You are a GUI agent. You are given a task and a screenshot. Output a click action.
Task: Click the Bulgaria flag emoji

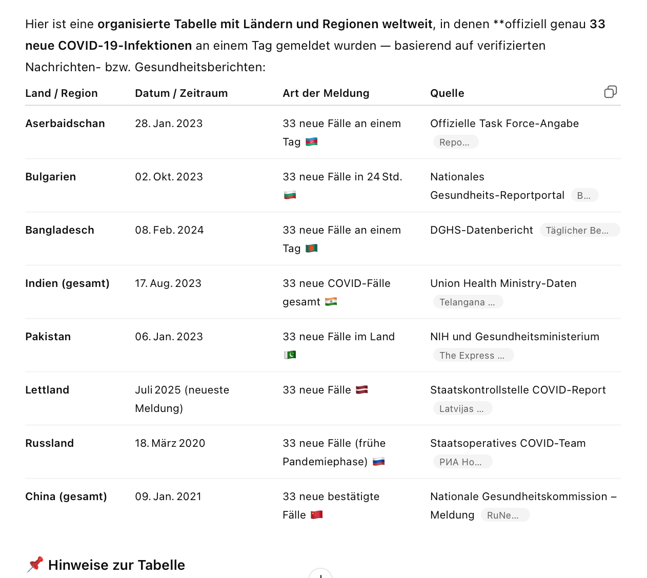coord(290,195)
